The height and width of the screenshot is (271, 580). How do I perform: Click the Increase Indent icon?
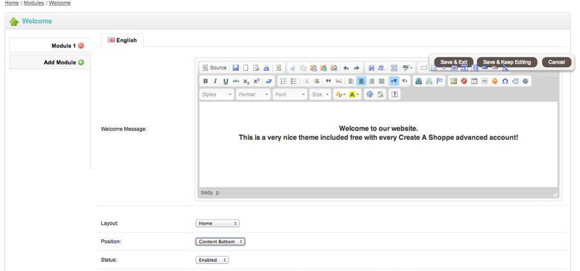point(316,81)
